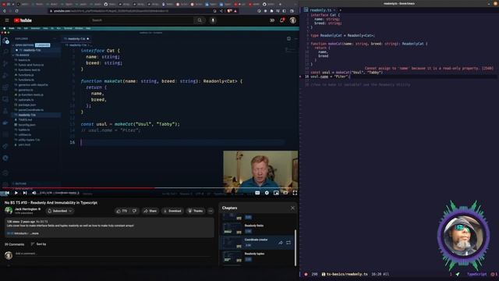Click the Subscribed button
Screen dimensions: 499x281
60,211
